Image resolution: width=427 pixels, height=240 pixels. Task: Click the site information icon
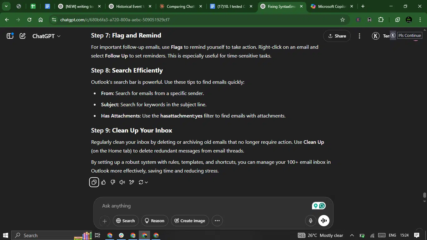coord(54,20)
